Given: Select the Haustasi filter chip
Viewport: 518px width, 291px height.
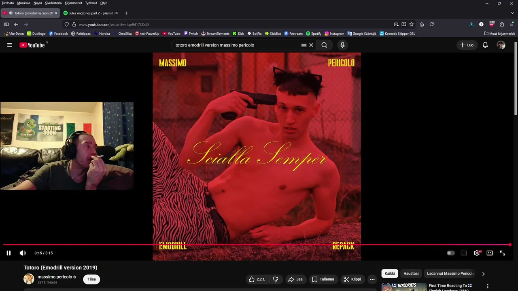Looking at the screenshot, I should (x=411, y=274).
